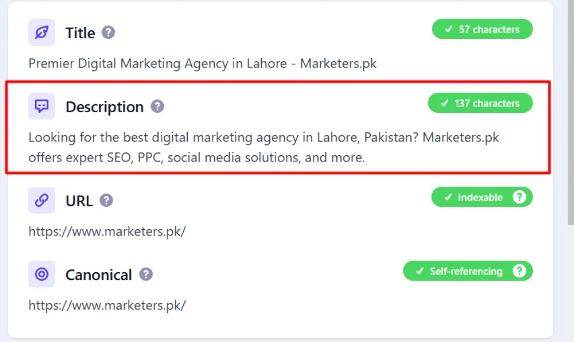
Task: Click the Description heading label
Action: pyautogui.click(x=104, y=107)
